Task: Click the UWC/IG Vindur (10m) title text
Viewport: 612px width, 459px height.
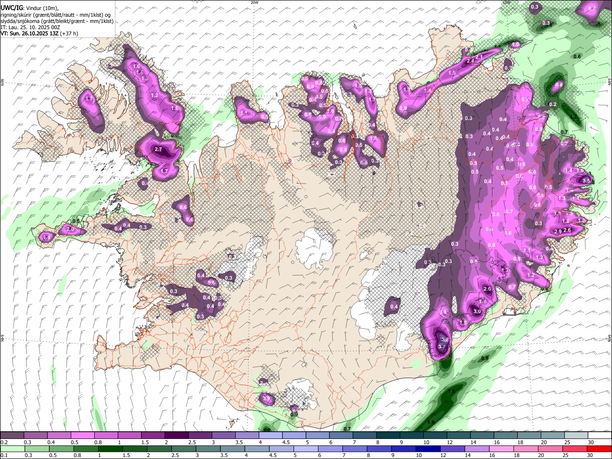Action: tap(30, 8)
